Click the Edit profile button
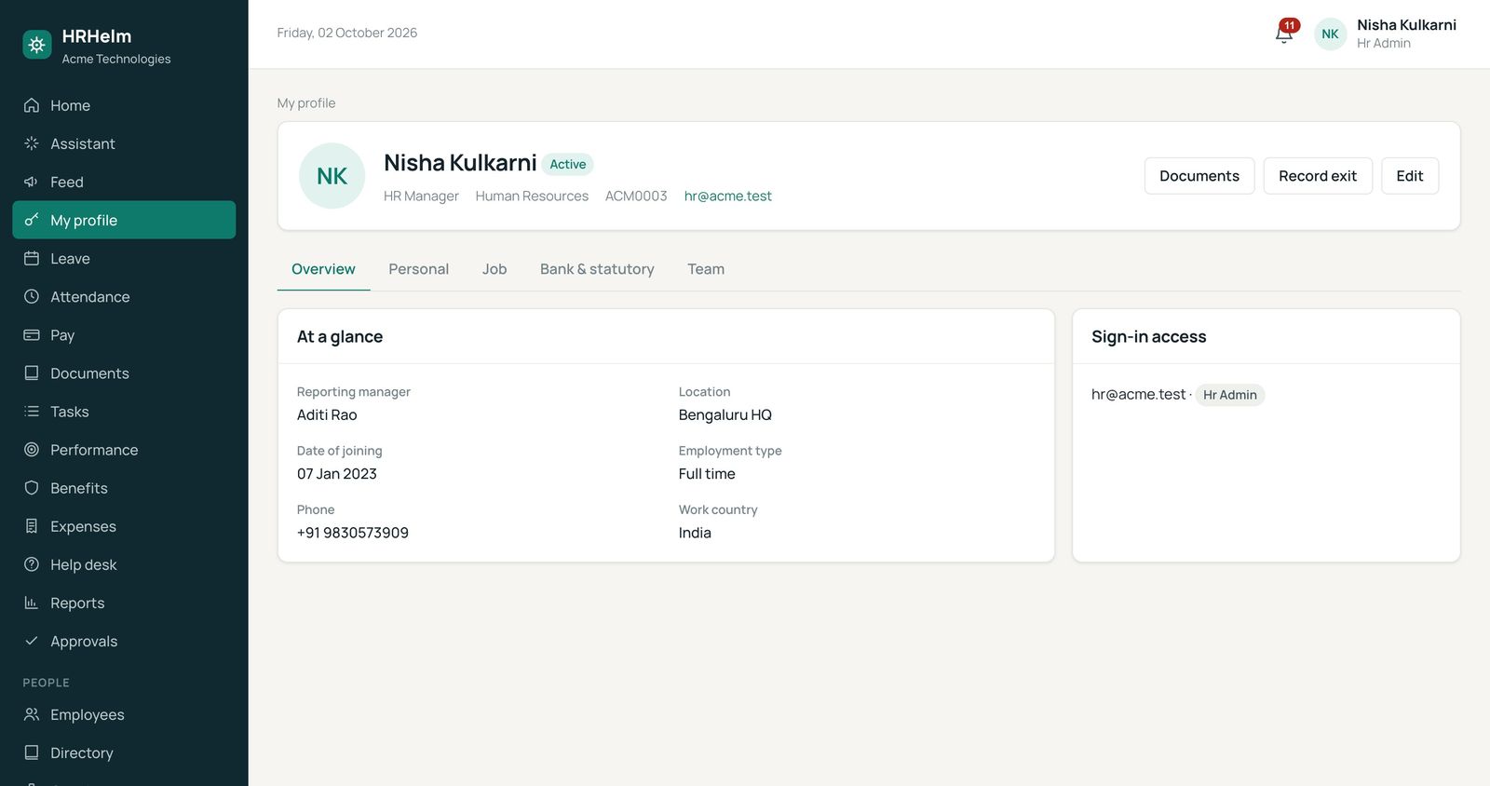Image resolution: width=1490 pixels, height=786 pixels. [x=1410, y=176]
